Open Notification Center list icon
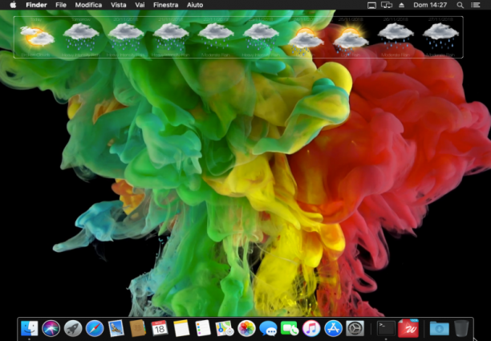The image size is (491, 341). (x=475, y=5)
